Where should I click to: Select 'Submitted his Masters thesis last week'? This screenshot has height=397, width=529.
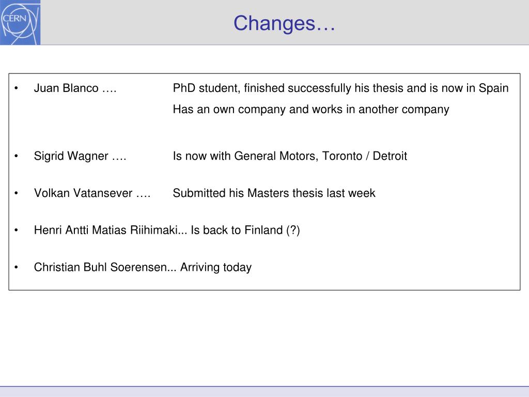tap(274, 193)
